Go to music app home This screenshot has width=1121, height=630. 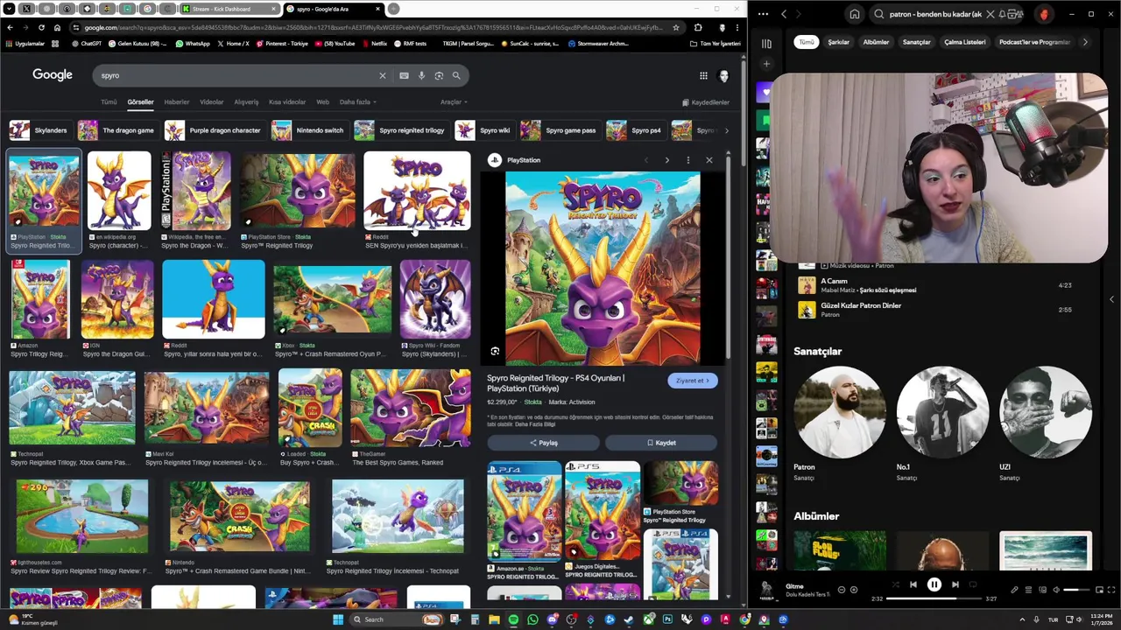tap(855, 14)
